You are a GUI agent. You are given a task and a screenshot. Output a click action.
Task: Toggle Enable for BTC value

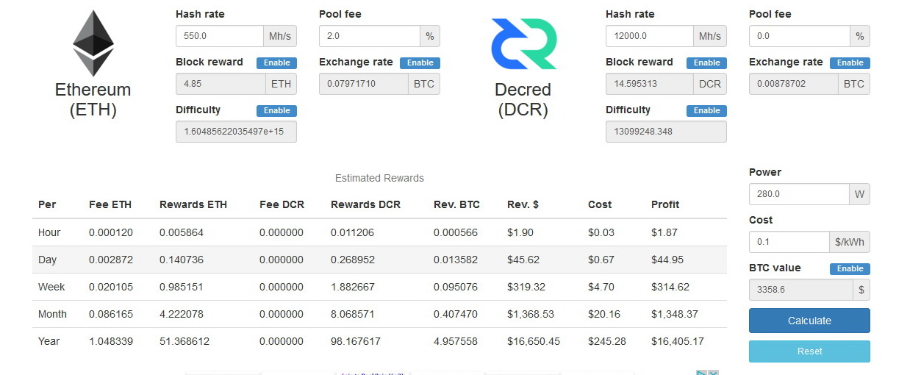(850, 268)
